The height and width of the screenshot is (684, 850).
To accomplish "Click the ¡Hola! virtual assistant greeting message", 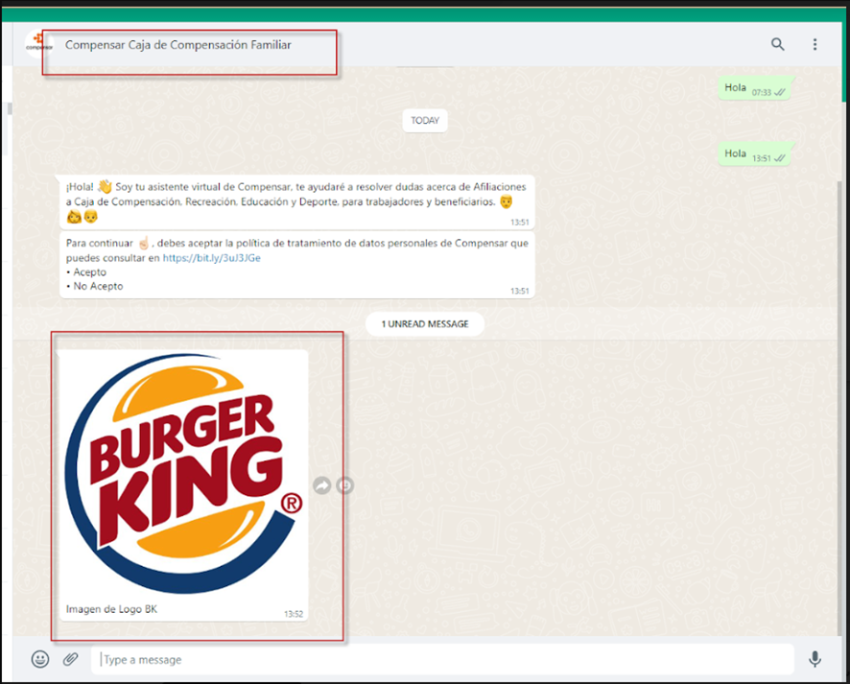I will click(297, 201).
